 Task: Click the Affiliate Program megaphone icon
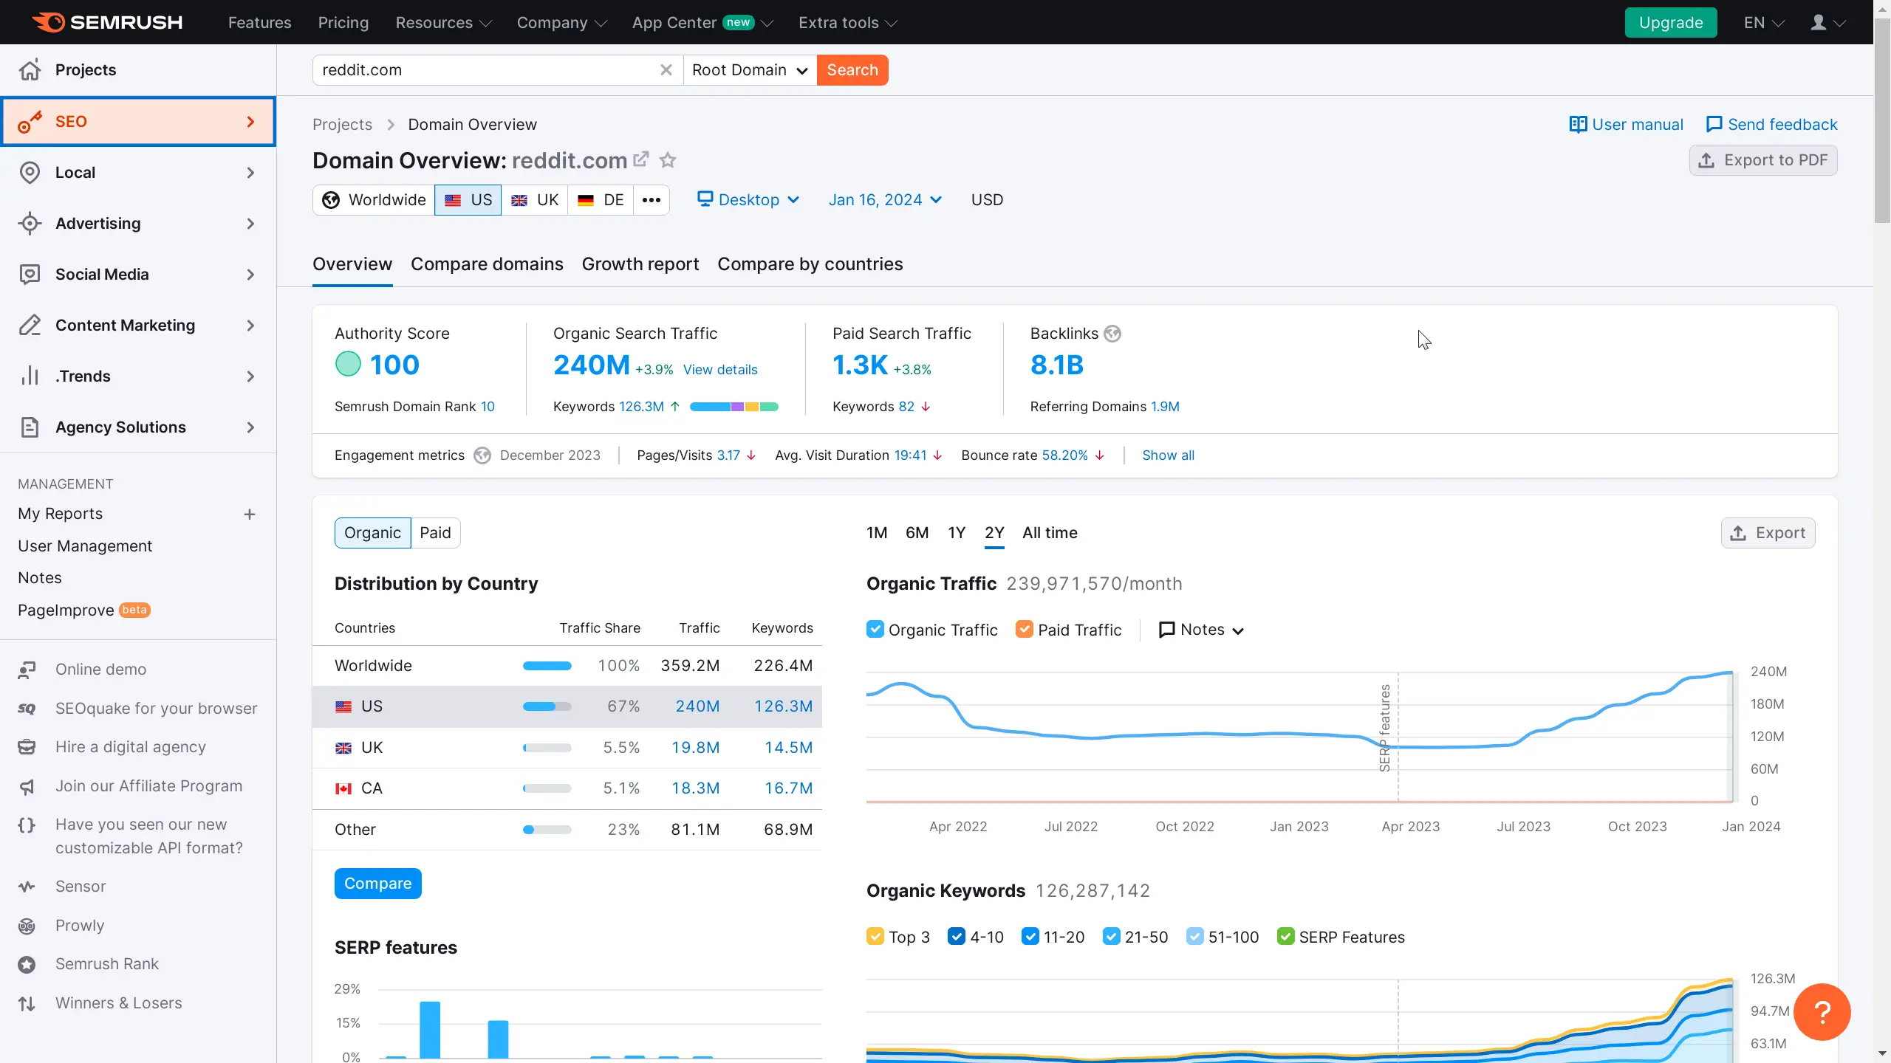coord(27,786)
